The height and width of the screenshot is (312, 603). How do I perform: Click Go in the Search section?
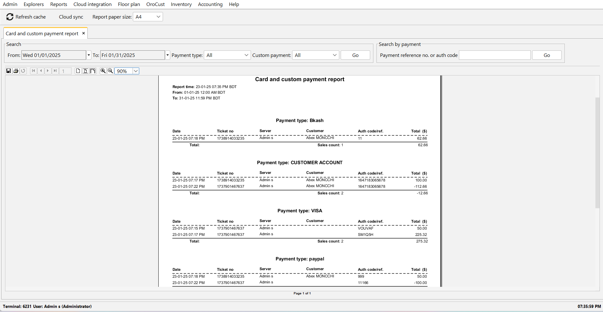pyautogui.click(x=355, y=55)
